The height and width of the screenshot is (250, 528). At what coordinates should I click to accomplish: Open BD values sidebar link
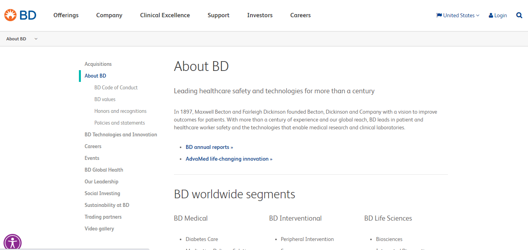[x=105, y=100]
